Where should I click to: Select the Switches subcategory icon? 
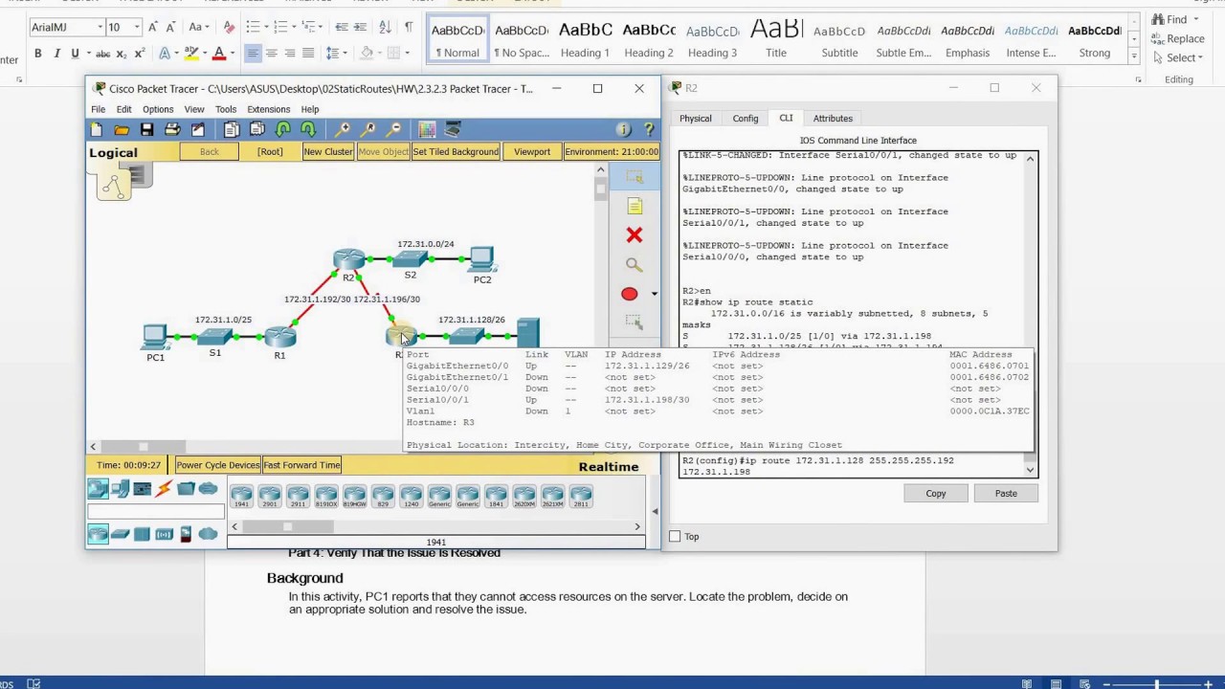point(120,534)
